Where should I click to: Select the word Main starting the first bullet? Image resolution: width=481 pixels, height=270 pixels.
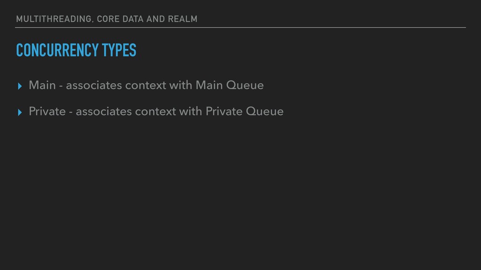[42, 85]
